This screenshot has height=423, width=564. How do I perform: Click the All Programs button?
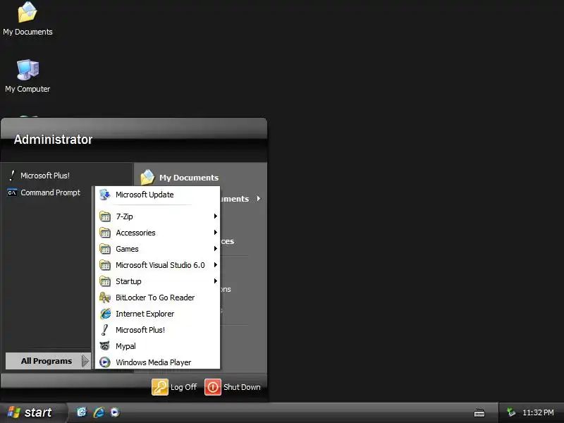[48, 361]
